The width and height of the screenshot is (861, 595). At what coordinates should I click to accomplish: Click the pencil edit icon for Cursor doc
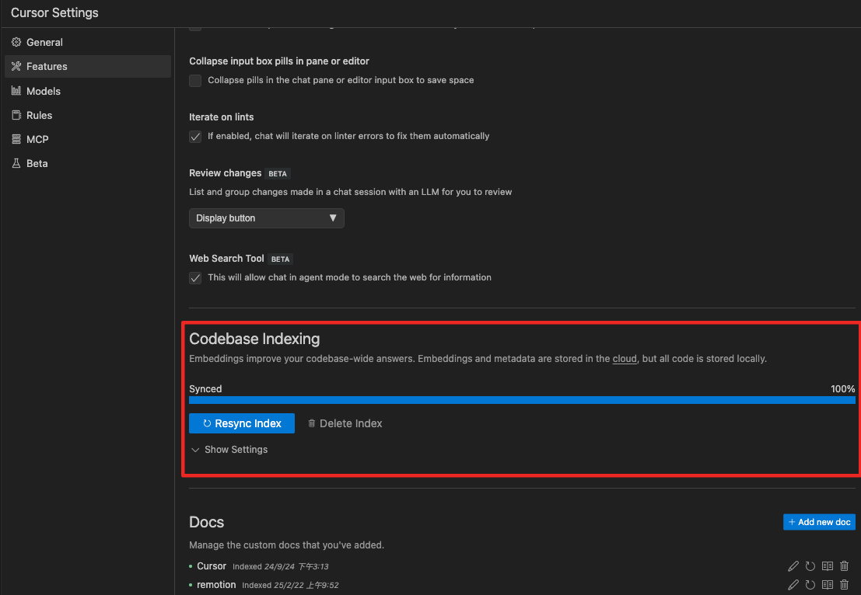(x=793, y=566)
